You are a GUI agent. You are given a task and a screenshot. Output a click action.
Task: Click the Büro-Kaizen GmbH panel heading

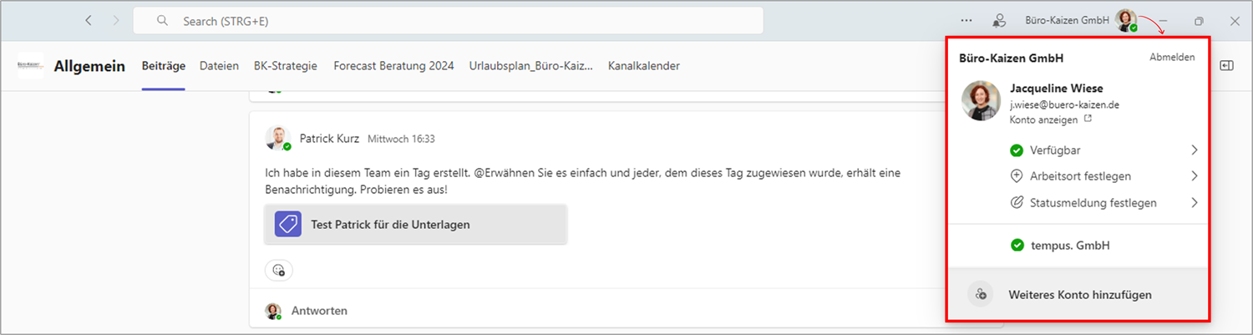click(x=1011, y=58)
